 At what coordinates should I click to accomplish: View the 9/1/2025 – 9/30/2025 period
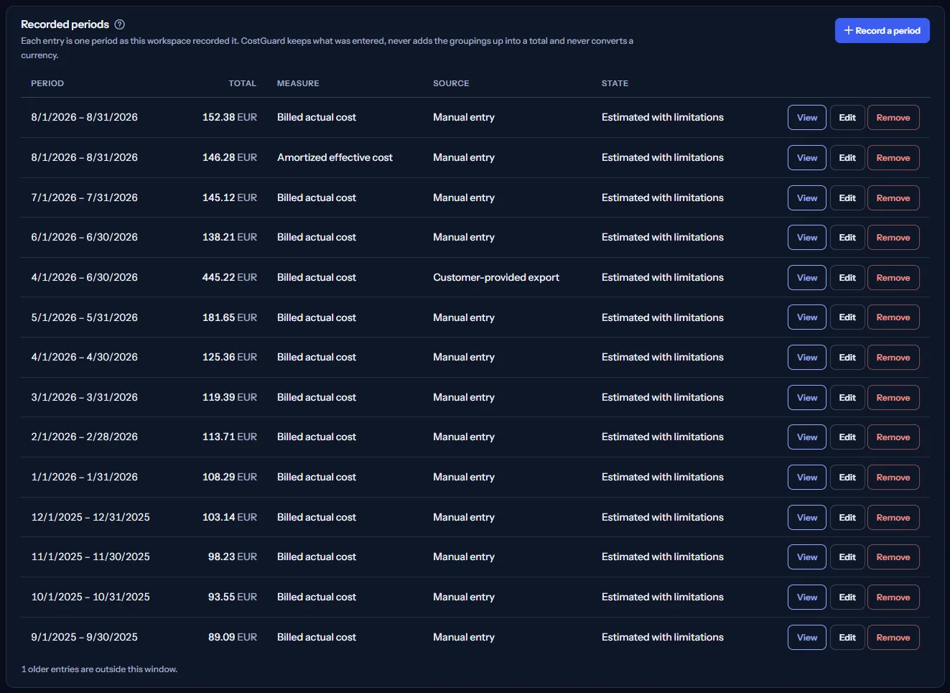coord(807,638)
